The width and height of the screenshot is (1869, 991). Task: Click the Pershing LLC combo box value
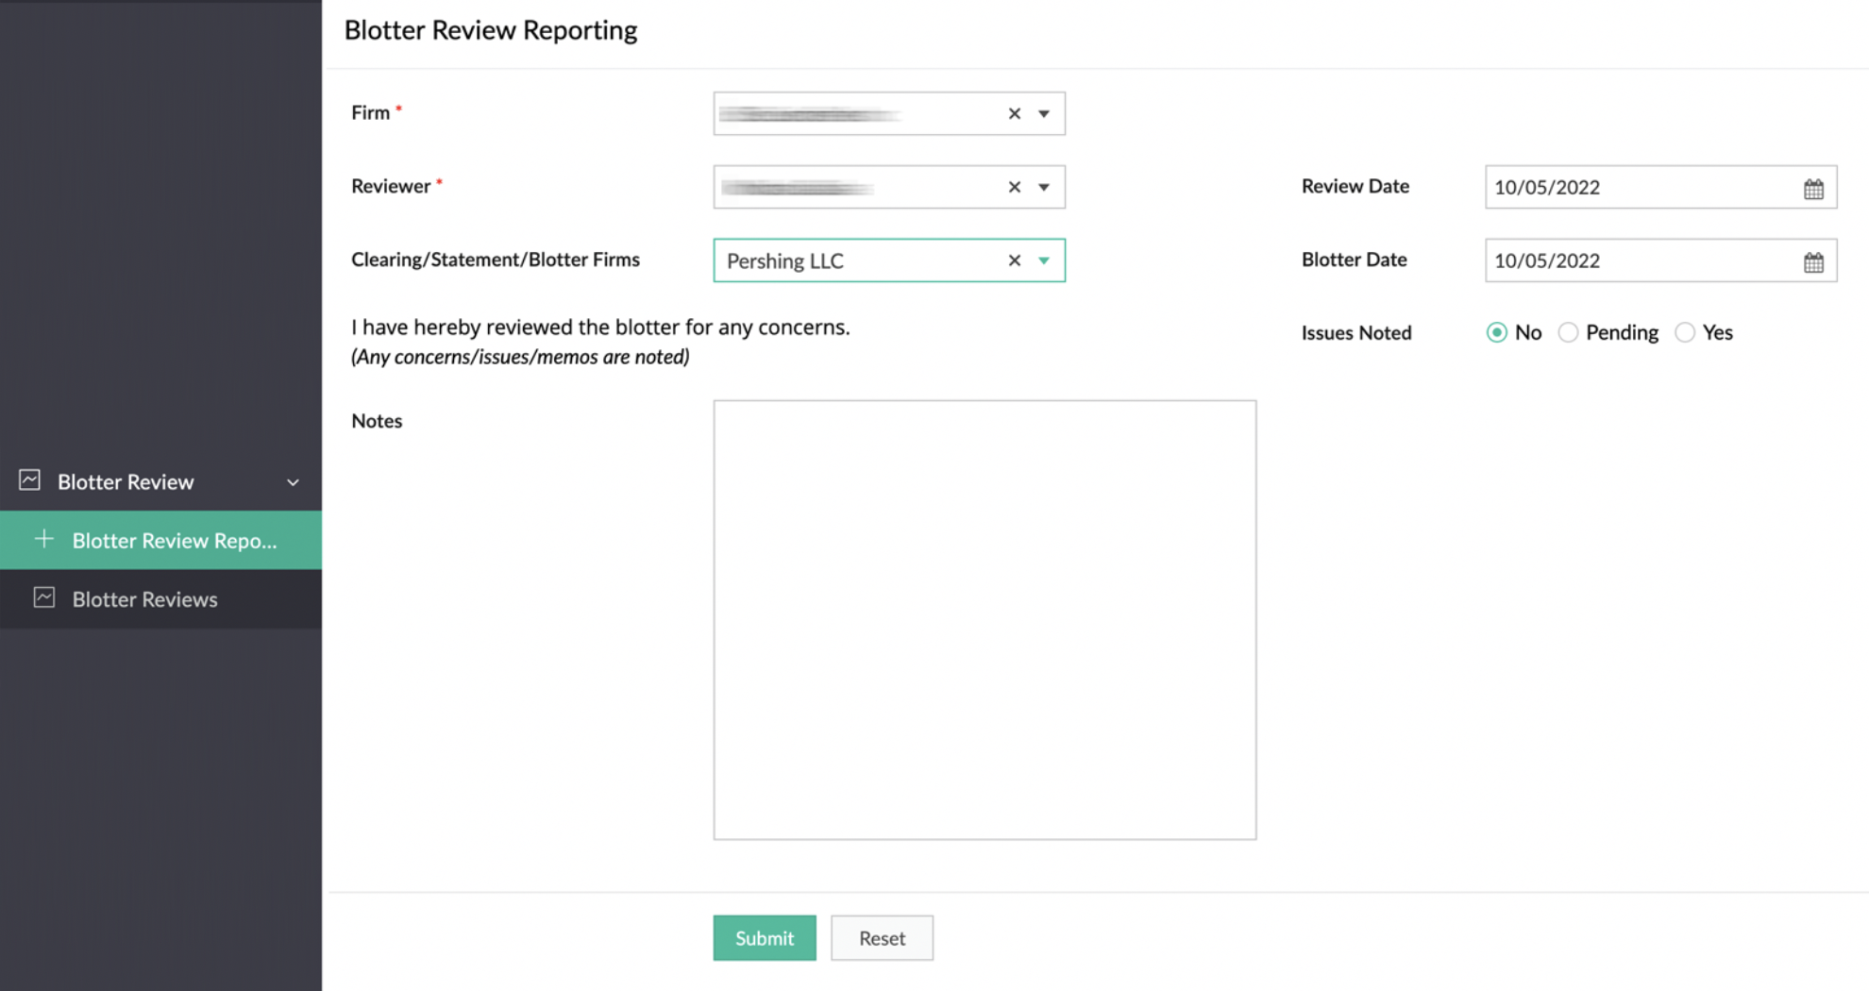tap(785, 261)
